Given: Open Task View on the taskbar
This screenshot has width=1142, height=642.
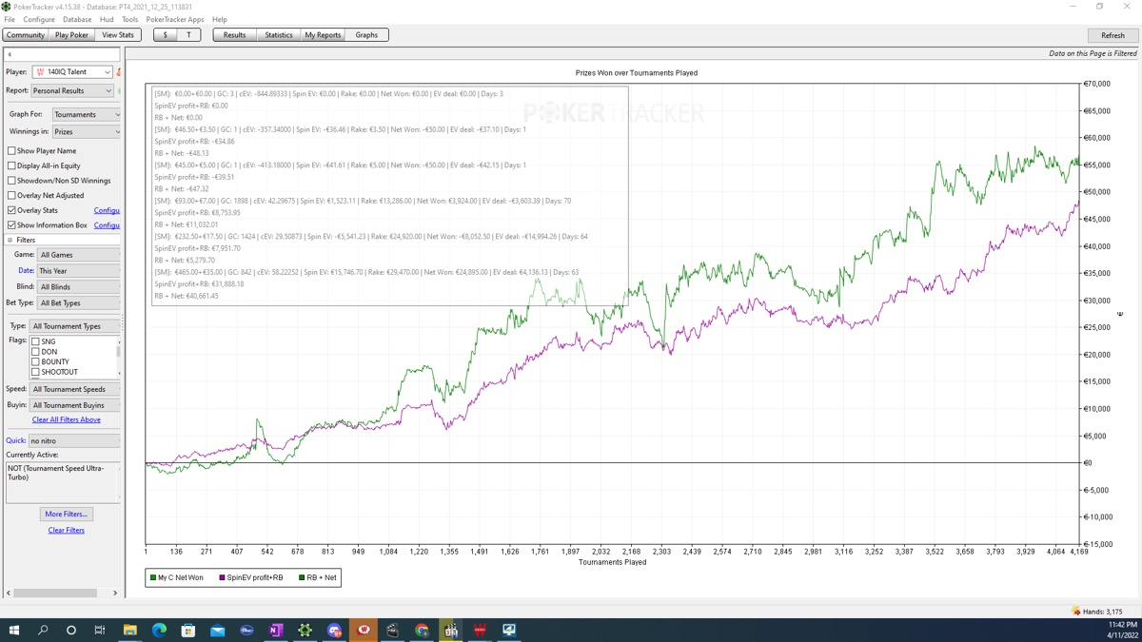Looking at the screenshot, I should [x=100, y=630].
